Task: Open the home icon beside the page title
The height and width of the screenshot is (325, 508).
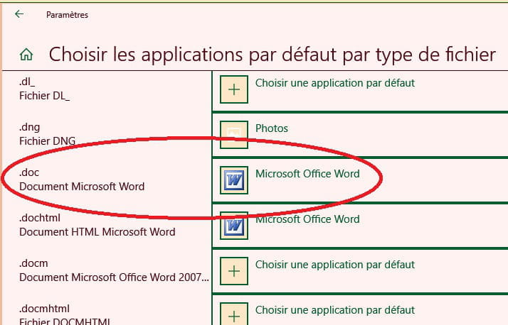Action: [26, 55]
